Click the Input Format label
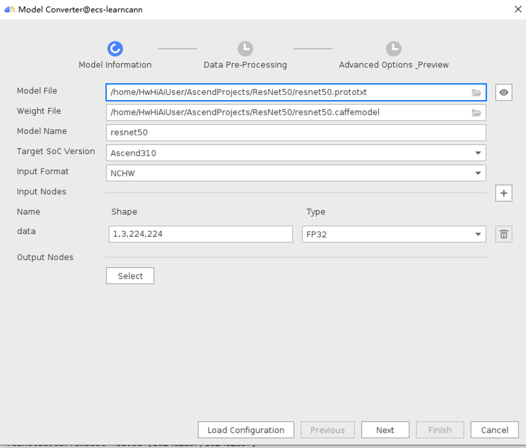 pos(43,172)
